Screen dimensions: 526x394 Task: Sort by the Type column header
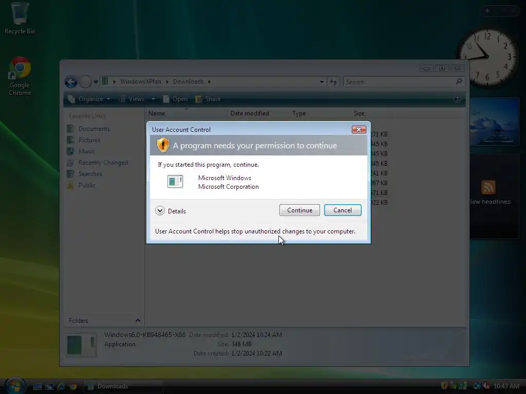pos(320,113)
